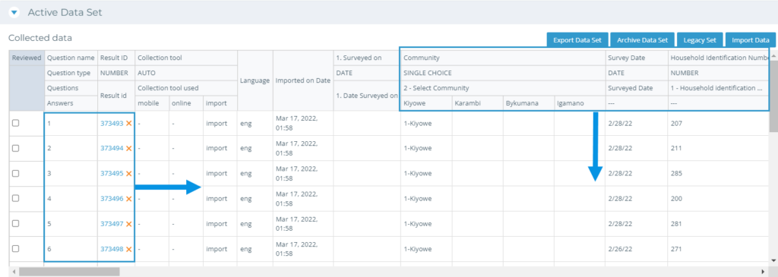Click the Collection tool header cell

click(186, 58)
